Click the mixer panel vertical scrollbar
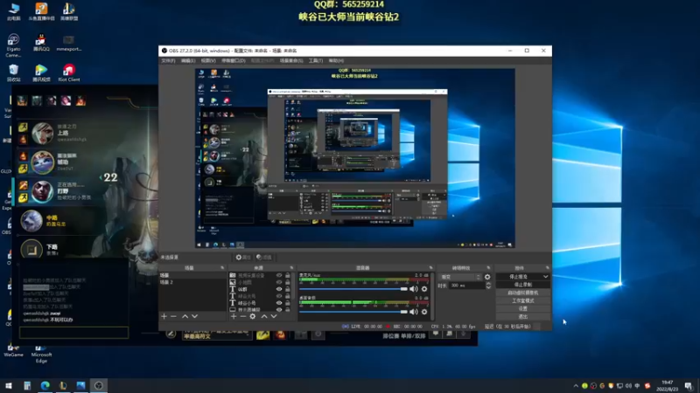Viewport: 700px width, 393px height. pos(432,295)
